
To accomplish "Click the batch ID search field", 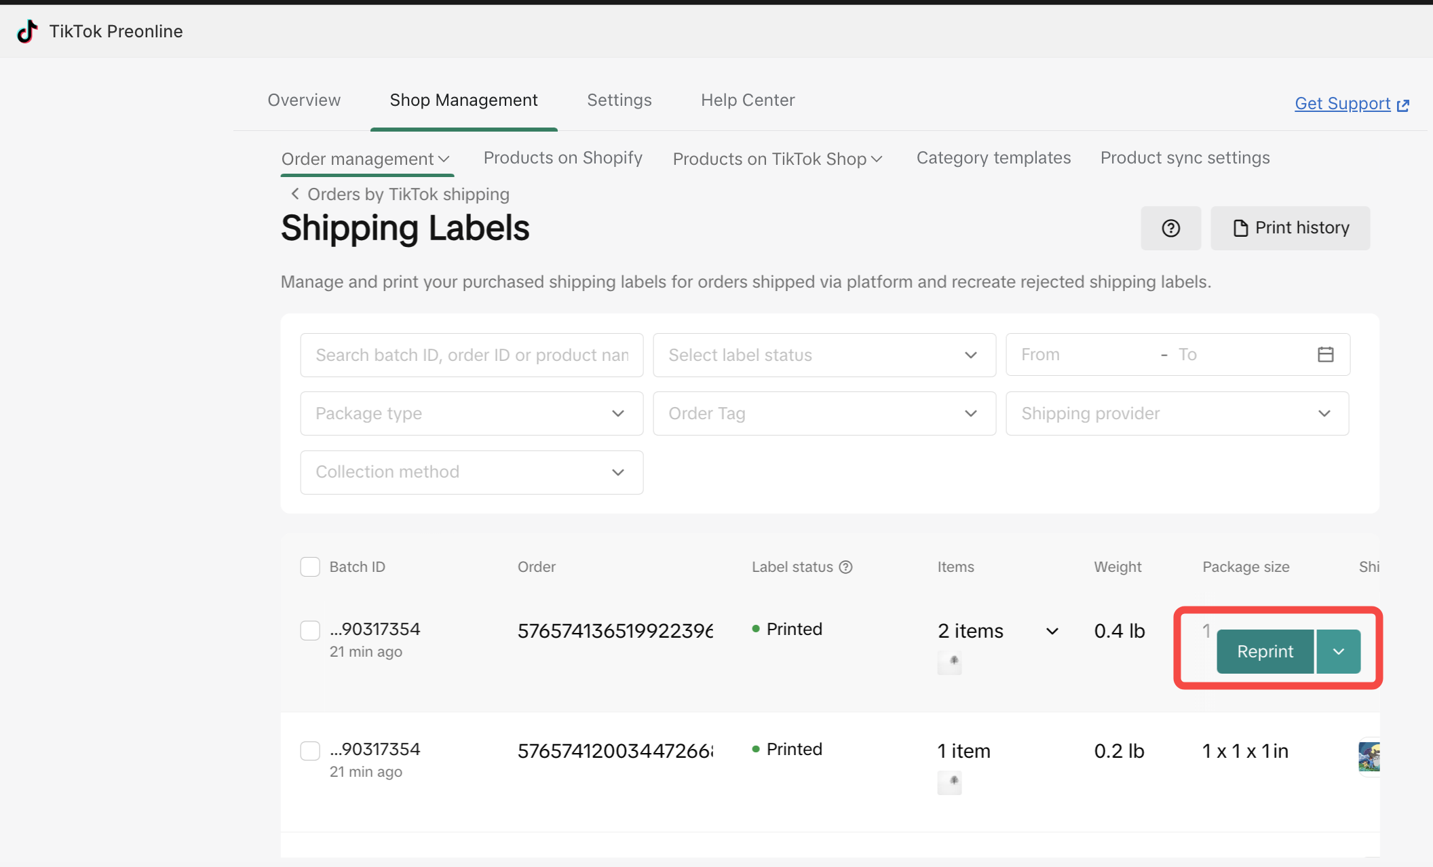I will [471, 355].
